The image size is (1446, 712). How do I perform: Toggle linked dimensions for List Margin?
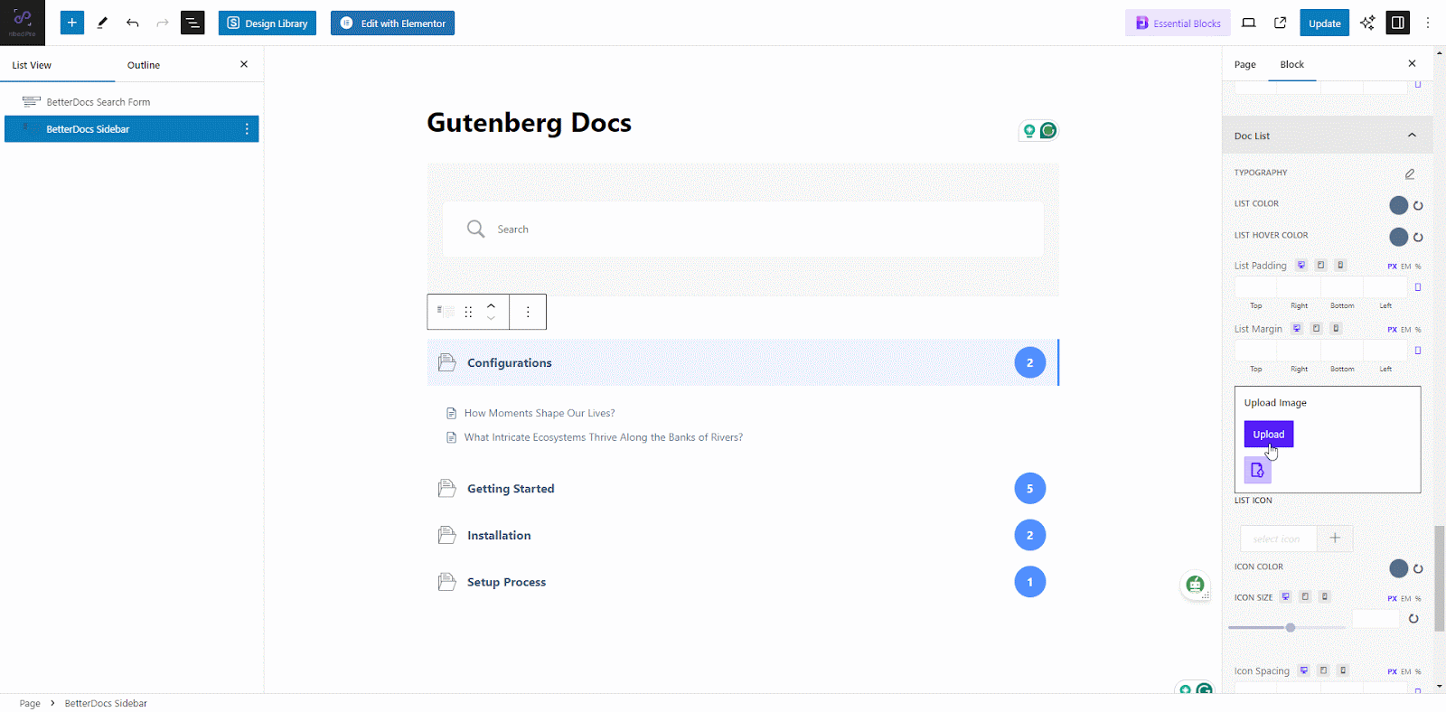(x=1418, y=350)
